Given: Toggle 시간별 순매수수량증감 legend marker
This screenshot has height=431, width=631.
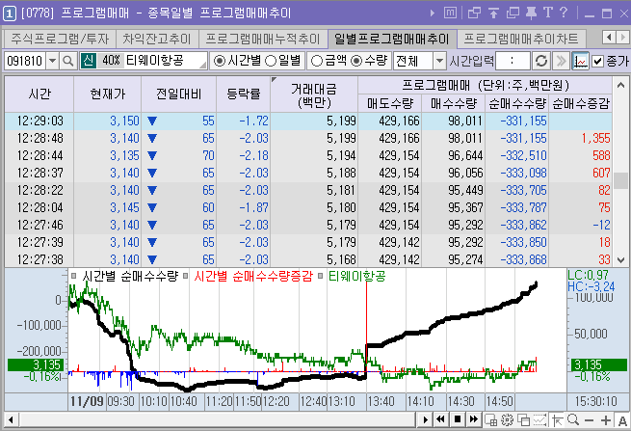Looking at the screenshot, I should (186, 276).
